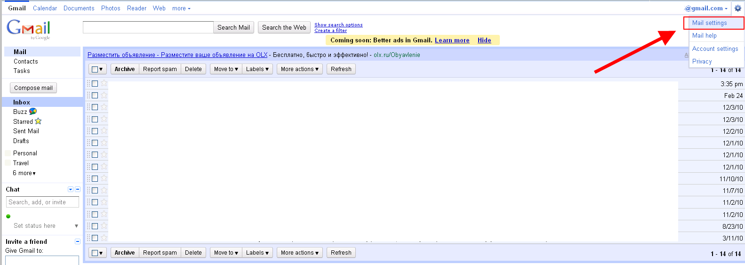Click the Gmail logo
The image size is (745, 265).
28,30
